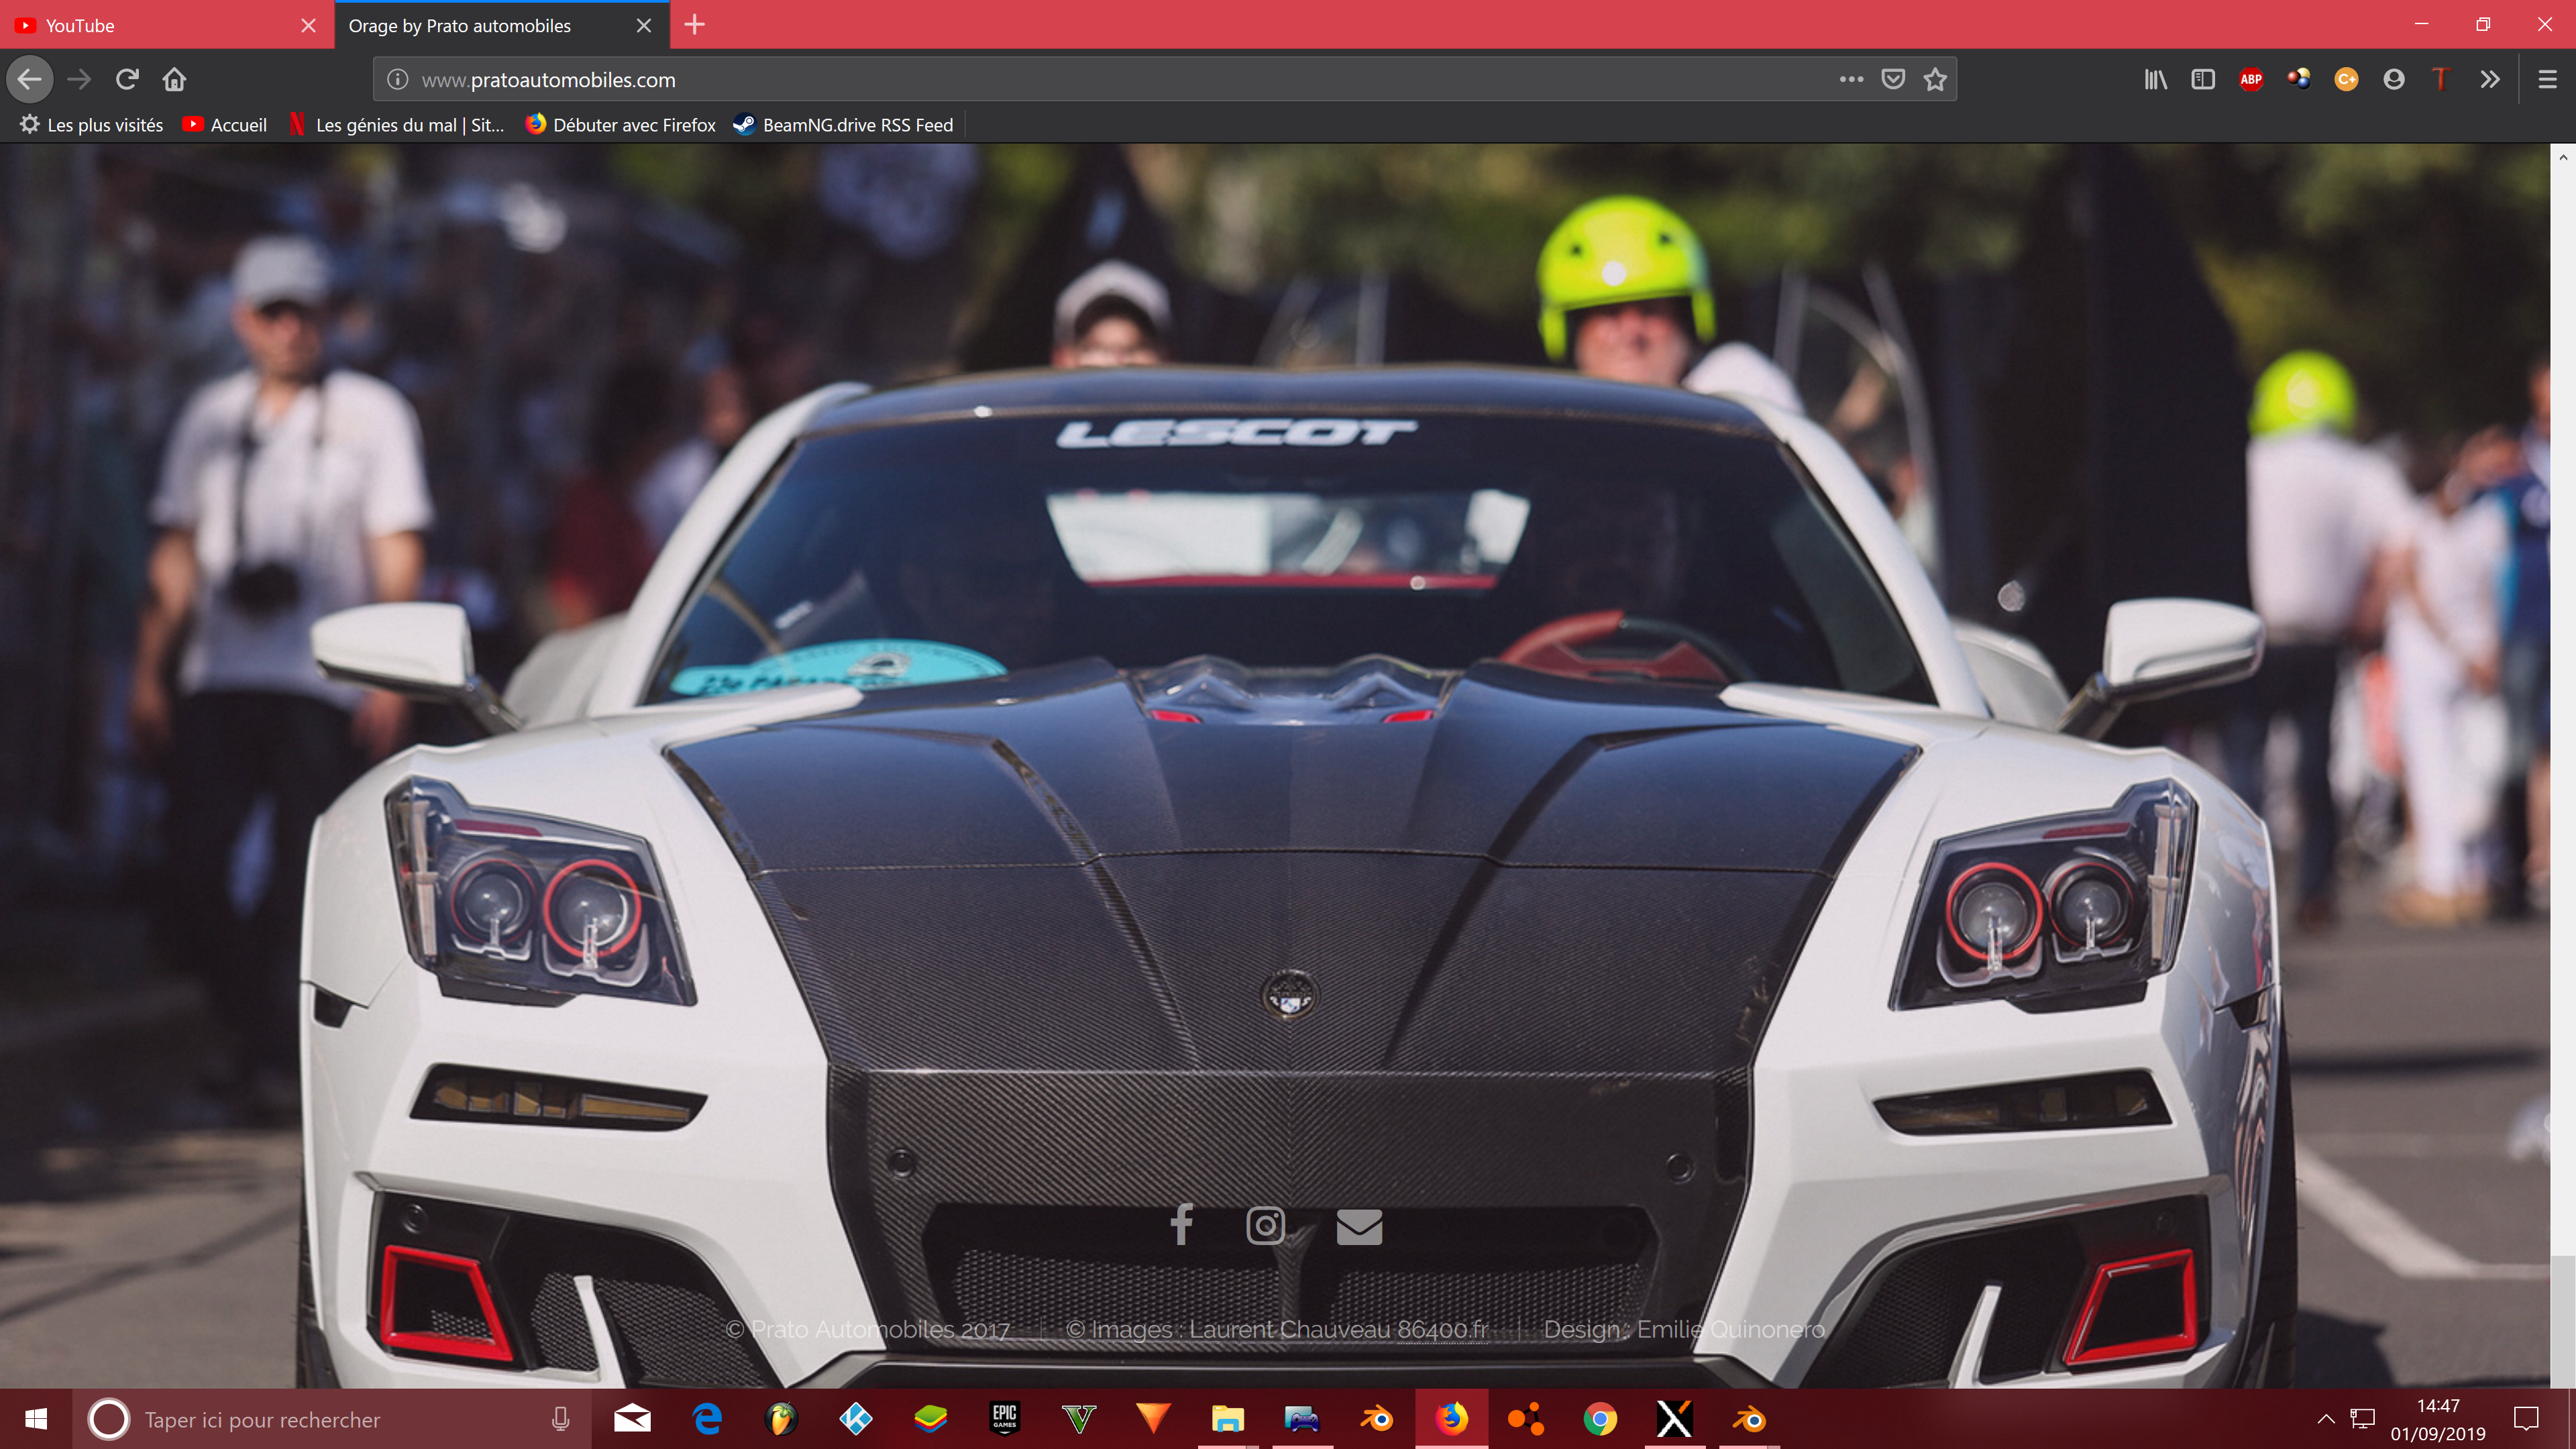Open the network status tray icon
The image size is (2576, 1449).
pos(2363,1419)
